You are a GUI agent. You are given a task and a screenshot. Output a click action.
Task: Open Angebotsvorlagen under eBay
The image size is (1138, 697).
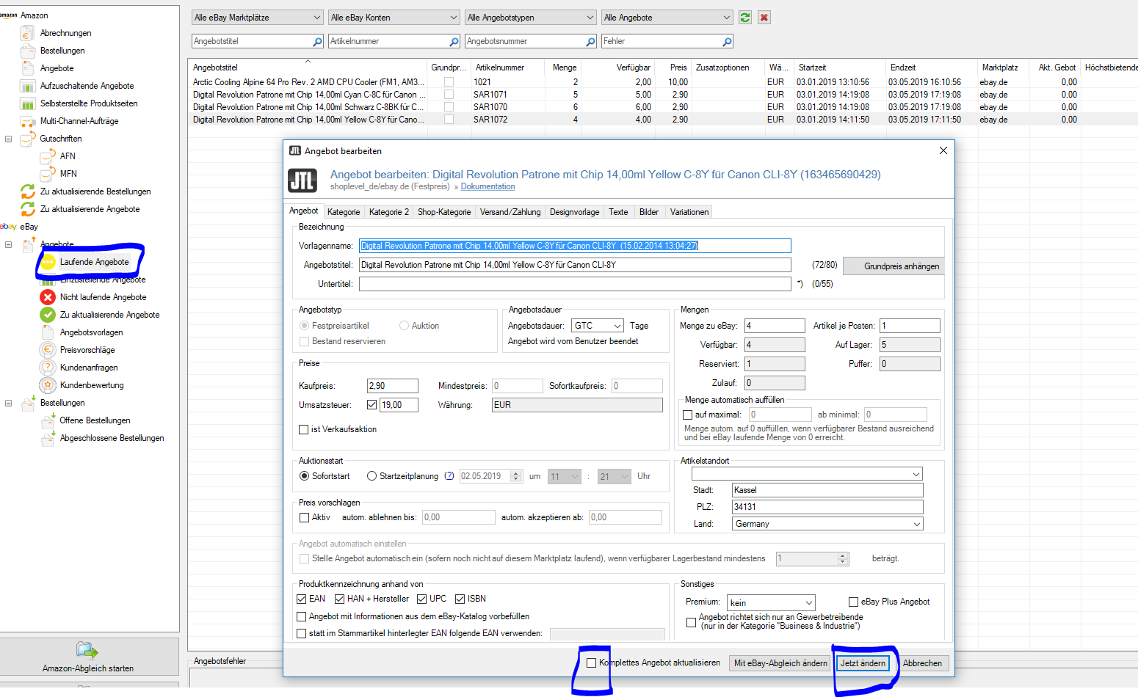(x=91, y=332)
